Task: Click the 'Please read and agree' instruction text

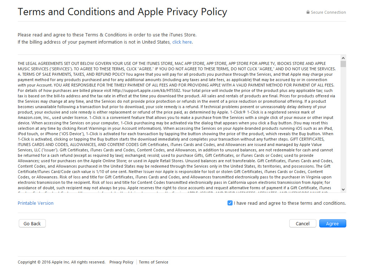Action: tap(107, 35)
